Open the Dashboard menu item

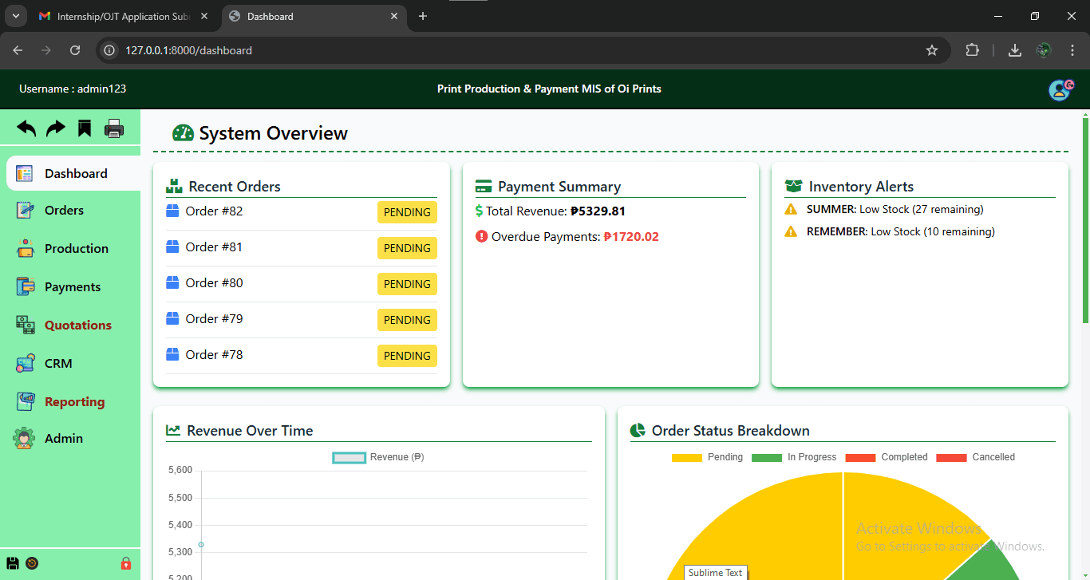(73, 173)
